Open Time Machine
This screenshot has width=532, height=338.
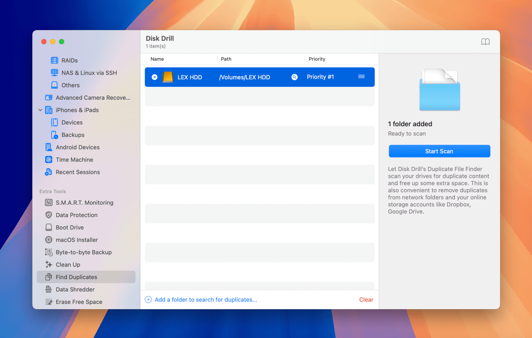(74, 160)
